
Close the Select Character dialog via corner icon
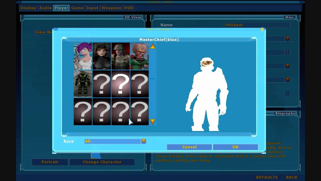(x=262, y=29)
